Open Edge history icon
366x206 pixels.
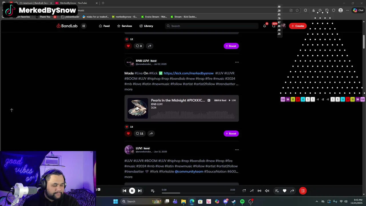(327, 10)
